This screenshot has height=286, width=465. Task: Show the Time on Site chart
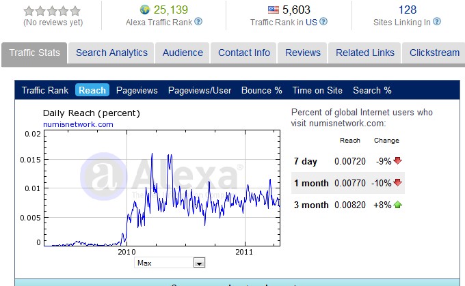pyautogui.click(x=317, y=90)
